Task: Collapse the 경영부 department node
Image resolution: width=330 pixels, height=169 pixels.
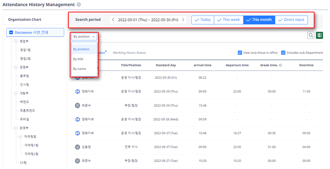Action: 16,67
